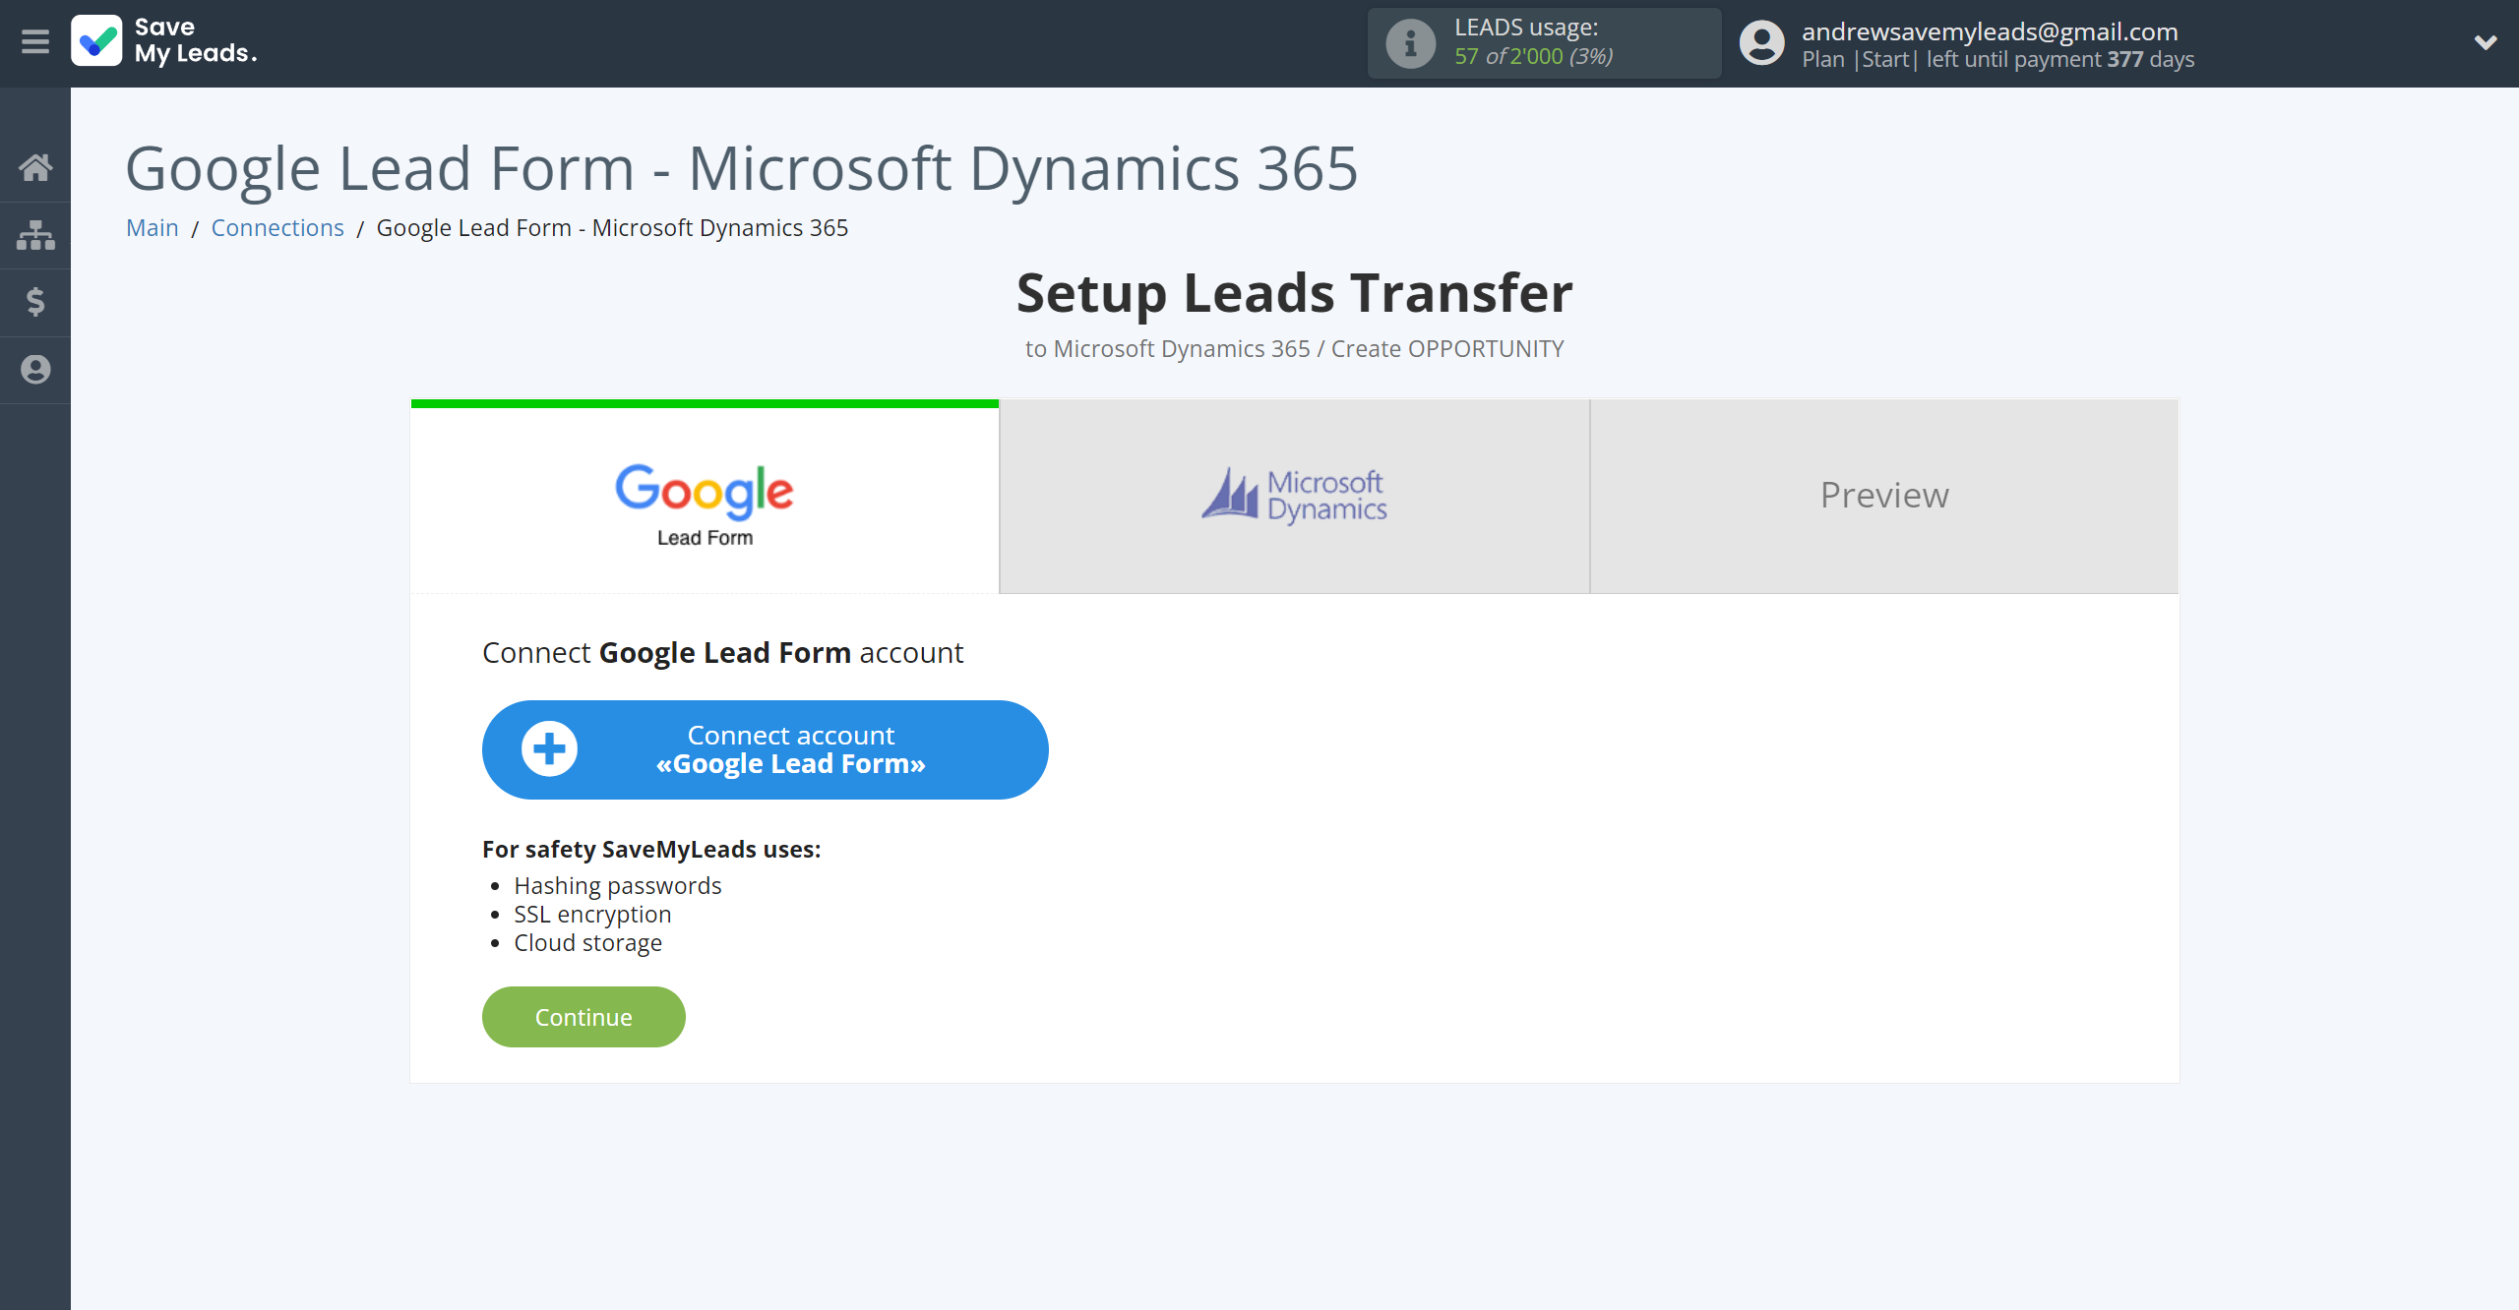
Task: Click the Connections breadcrumb link
Action: click(275, 228)
